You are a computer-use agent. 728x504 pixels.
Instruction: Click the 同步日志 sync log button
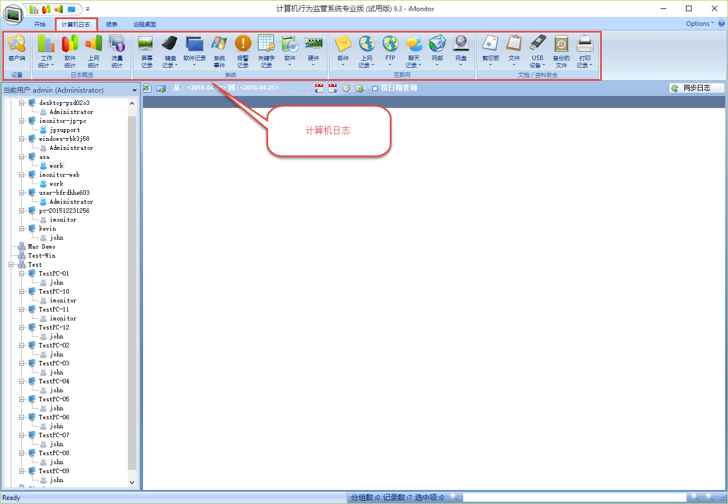pyautogui.click(x=697, y=88)
